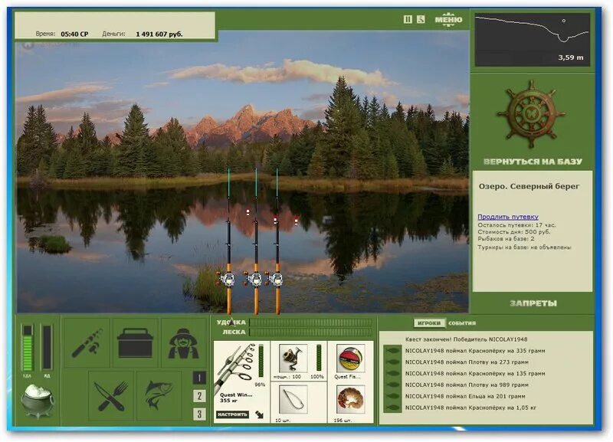Click 'Квест закончен! Победитель NICOLAY1948' message
Image resolution: width=613 pixels, height=442 pixels.
click(x=467, y=339)
